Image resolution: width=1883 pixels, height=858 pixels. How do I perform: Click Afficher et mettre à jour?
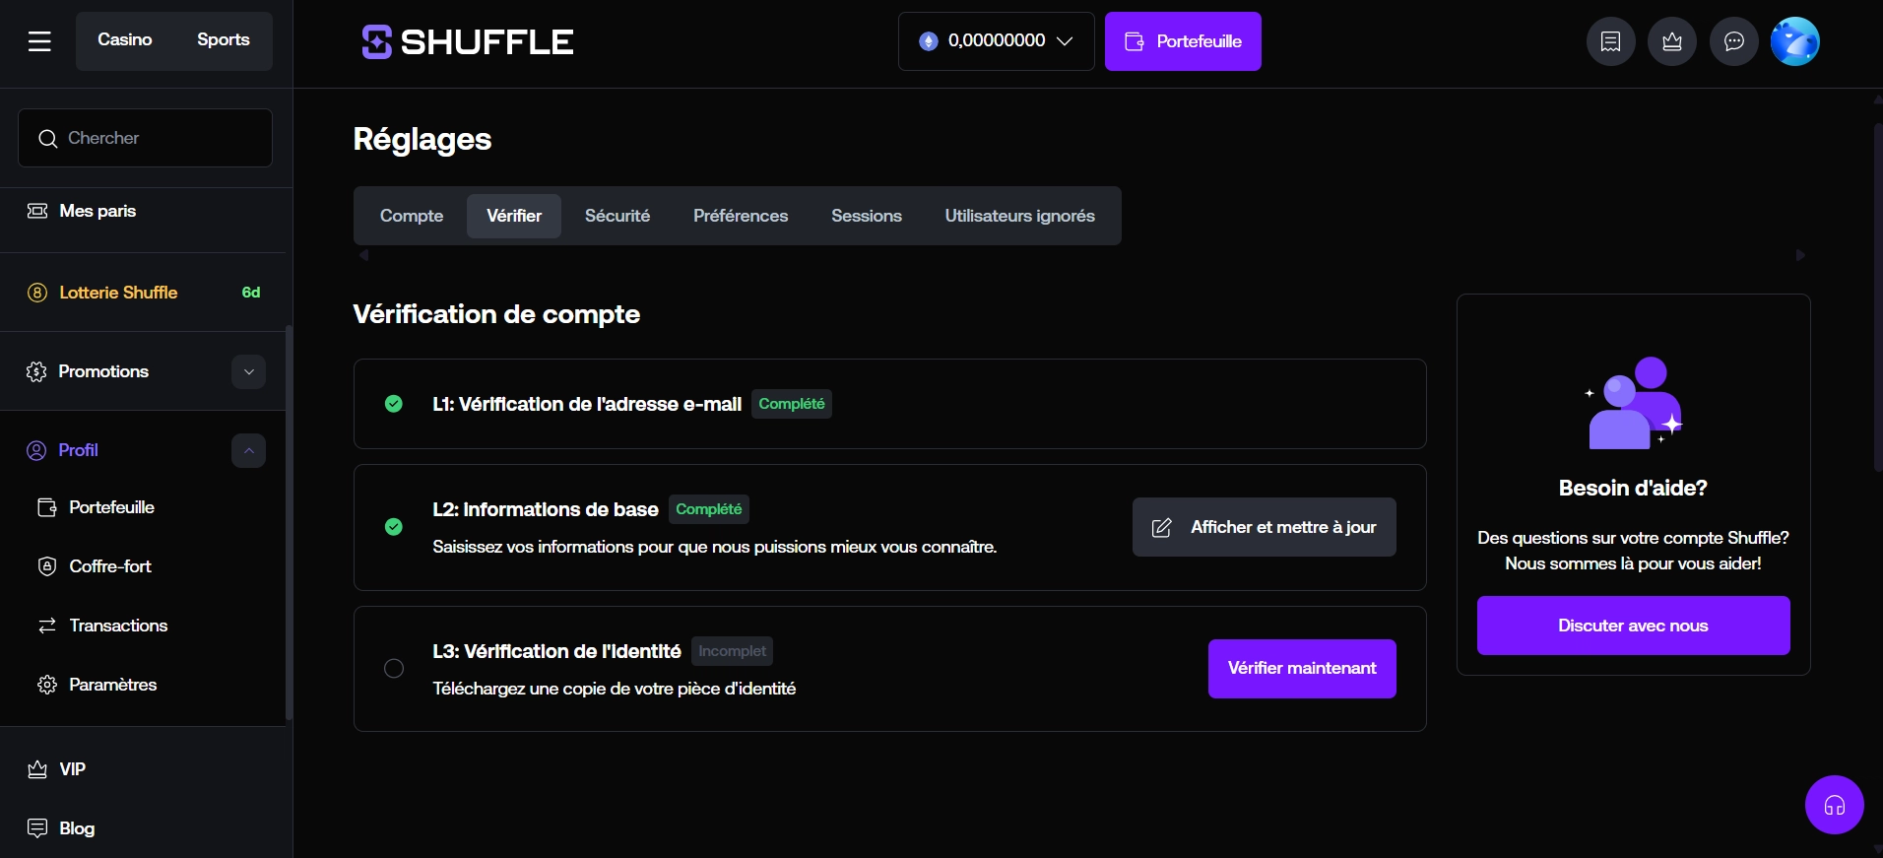click(x=1265, y=527)
